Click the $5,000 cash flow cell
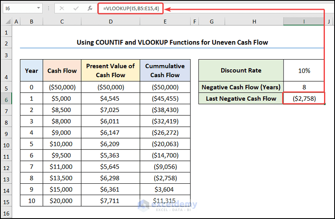 click(62, 99)
